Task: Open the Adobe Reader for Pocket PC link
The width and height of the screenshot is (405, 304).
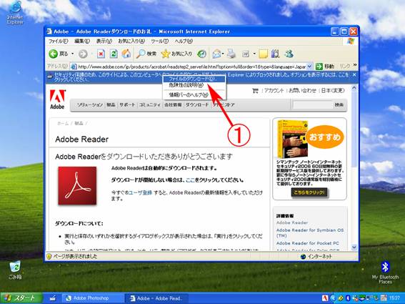Action: coord(308,243)
